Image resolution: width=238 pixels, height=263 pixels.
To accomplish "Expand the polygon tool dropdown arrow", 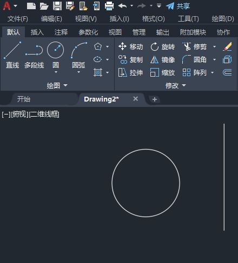I will pyautogui.click(x=107, y=46).
